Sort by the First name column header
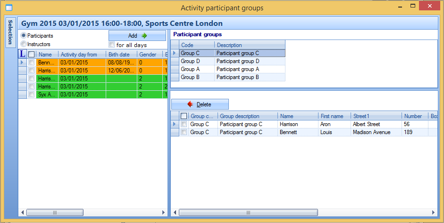The image size is (444, 223). [x=334, y=116]
